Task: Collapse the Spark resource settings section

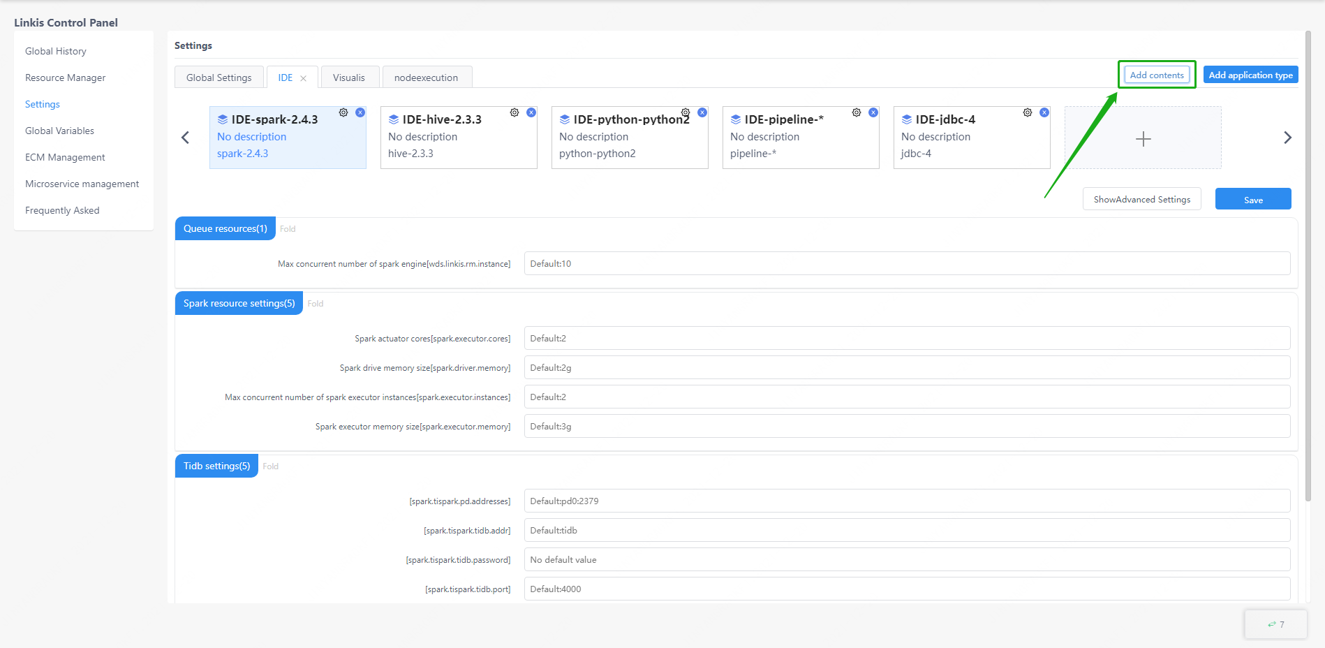Action: pyautogui.click(x=316, y=304)
